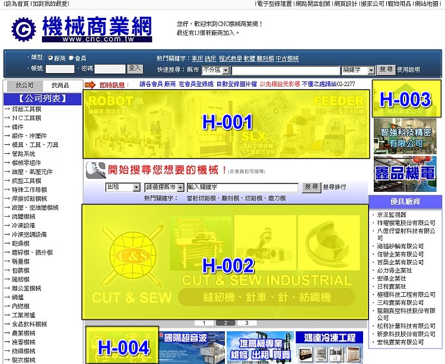Image resolution: width=445 pixels, height=364 pixels.
Task: Click the 登入 login button
Action: (x=135, y=68)
